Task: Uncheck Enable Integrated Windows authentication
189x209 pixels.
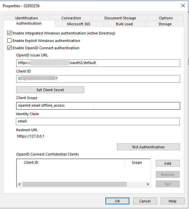Action: point(9,33)
